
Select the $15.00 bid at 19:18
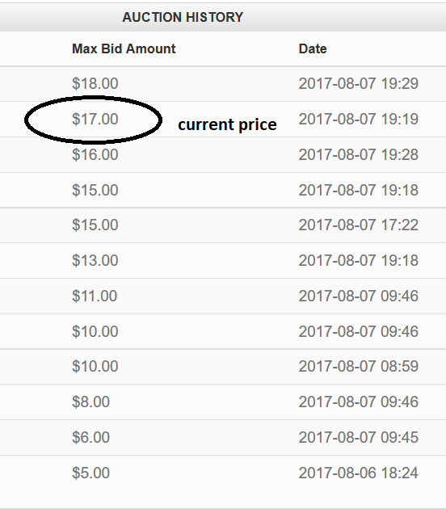(x=95, y=190)
